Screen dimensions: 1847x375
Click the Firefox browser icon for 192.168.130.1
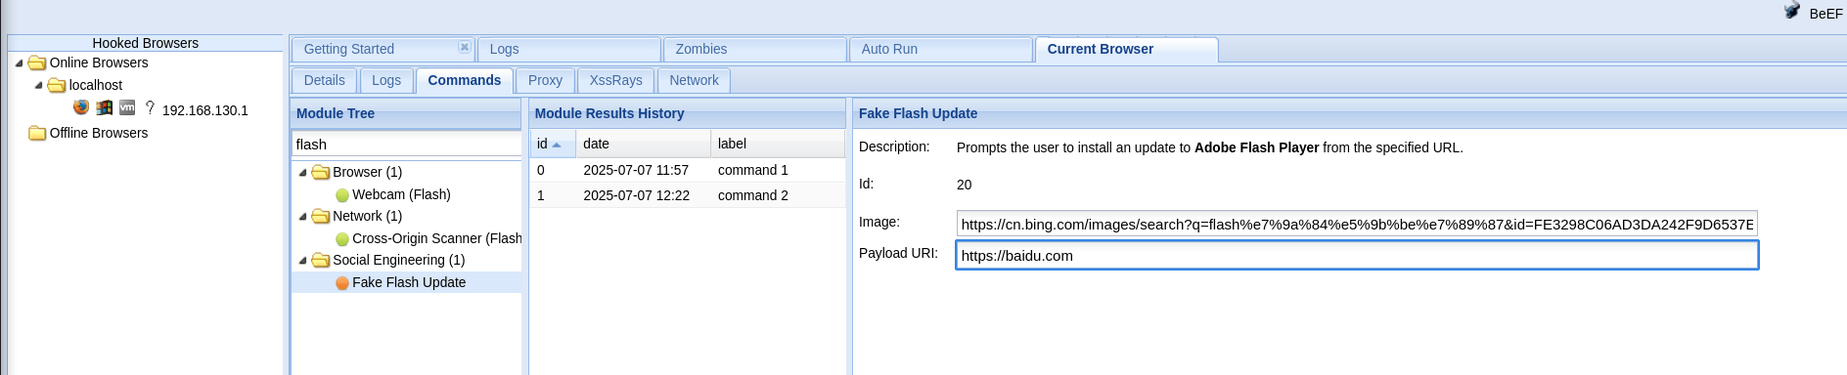(81, 107)
